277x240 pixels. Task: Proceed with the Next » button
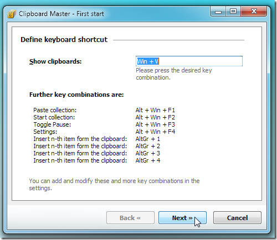(182, 218)
